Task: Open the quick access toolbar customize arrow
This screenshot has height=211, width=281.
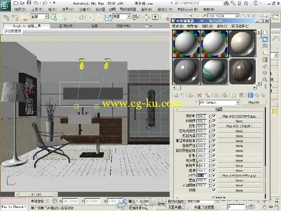Action: pos(54,3)
